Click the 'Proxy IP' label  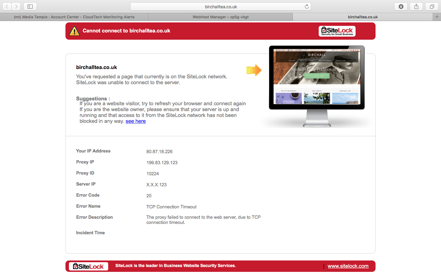coord(85,162)
